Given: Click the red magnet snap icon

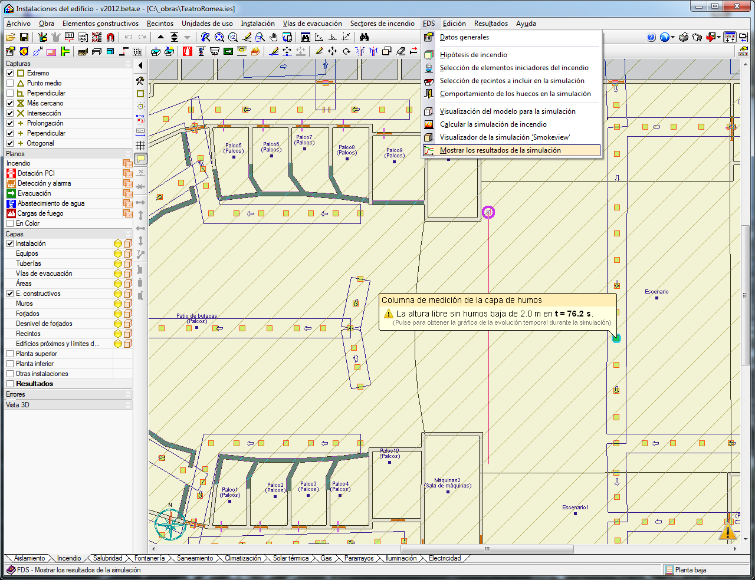Looking at the screenshot, I should pos(110,37).
